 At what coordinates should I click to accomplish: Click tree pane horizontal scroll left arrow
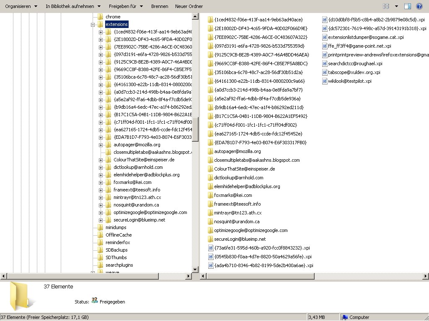click(3, 276)
